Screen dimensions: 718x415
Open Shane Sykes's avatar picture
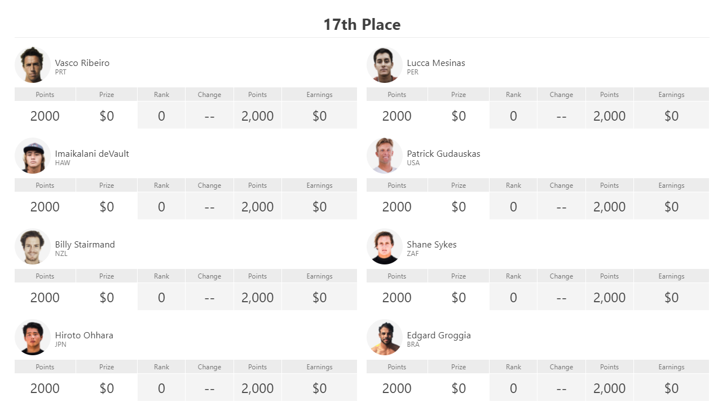[x=385, y=246]
